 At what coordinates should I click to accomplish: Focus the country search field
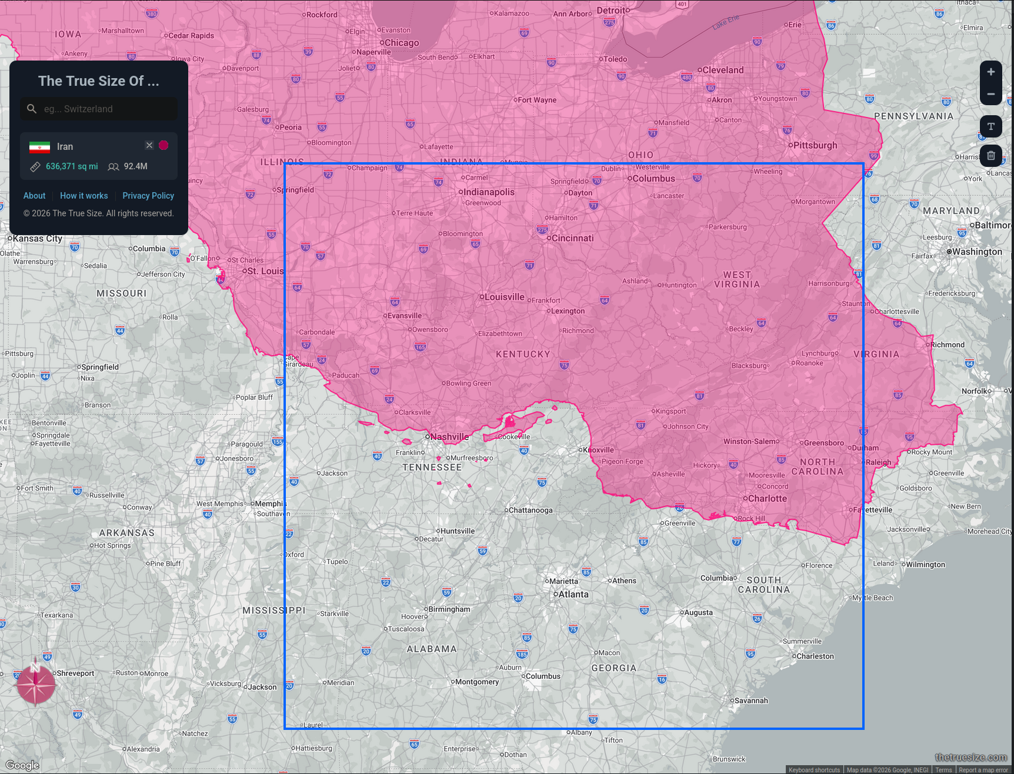(x=99, y=109)
